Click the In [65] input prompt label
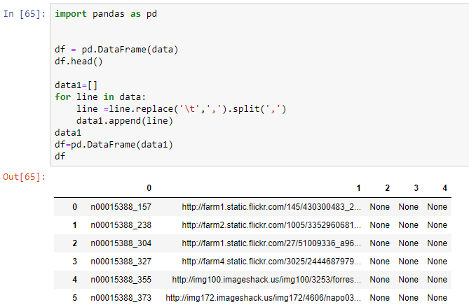Screen dimensions: 469x307 click(25, 14)
